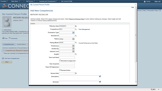Click the Rating Model input field

click(x=67, y=42)
